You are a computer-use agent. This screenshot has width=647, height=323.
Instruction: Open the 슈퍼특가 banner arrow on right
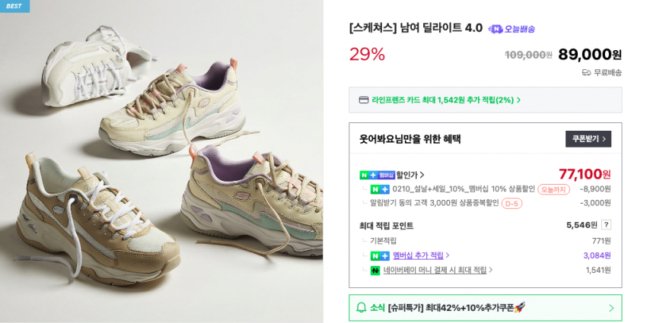tap(611, 308)
